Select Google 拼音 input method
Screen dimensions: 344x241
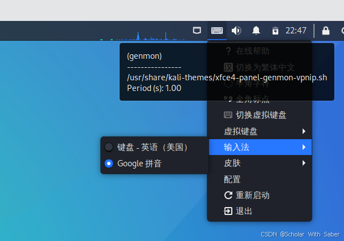pos(155,163)
